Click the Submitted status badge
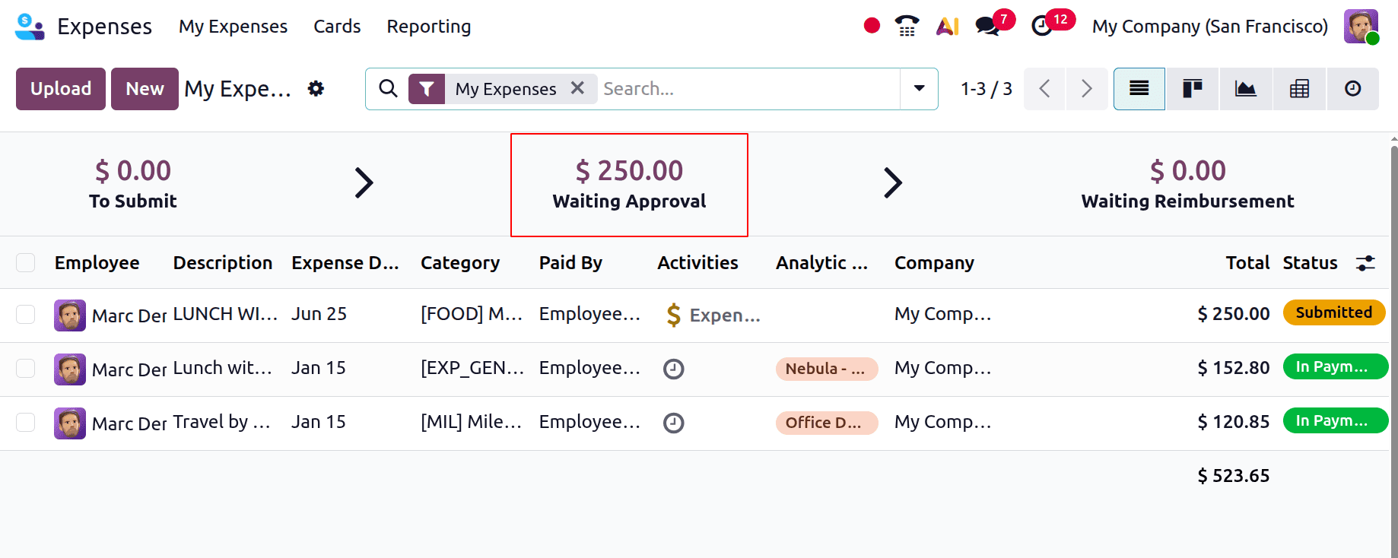 [1334, 312]
